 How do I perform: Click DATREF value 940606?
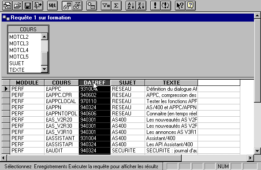coord(94,114)
